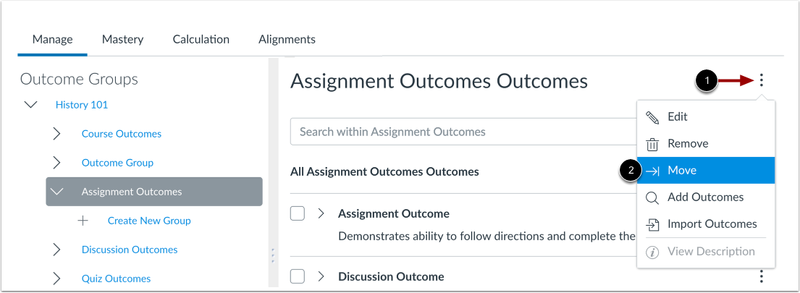Image resolution: width=800 pixels, height=293 pixels.
Task: Select Import Outcomes from the menu
Action: 712,224
